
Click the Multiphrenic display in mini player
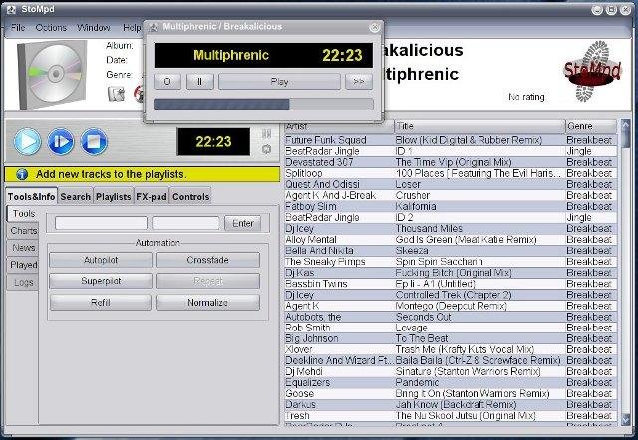point(263,56)
